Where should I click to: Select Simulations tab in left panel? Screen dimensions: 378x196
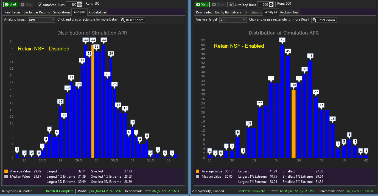(x=61, y=12)
